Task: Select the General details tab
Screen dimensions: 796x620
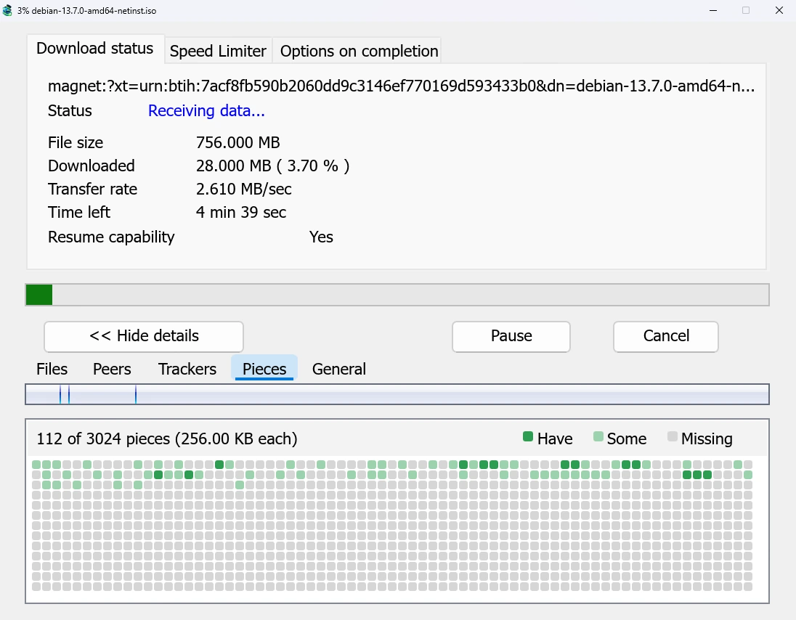Action: click(x=338, y=369)
